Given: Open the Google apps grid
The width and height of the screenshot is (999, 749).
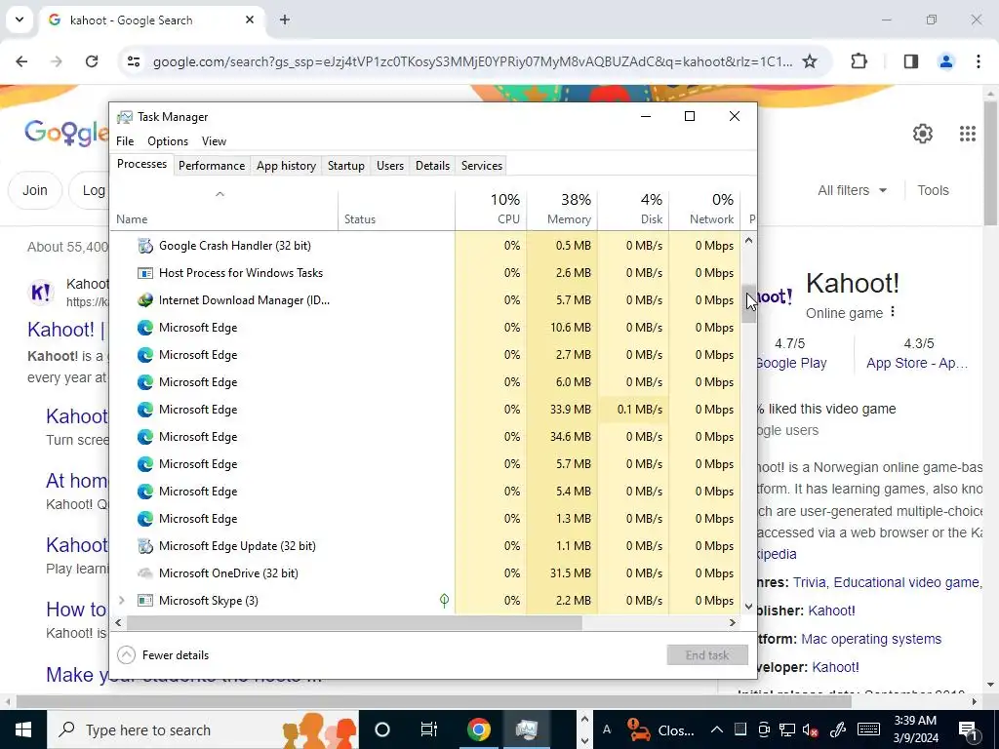Looking at the screenshot, I should tap(967, 134).
